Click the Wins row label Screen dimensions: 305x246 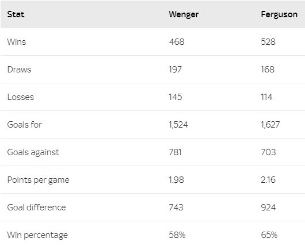[x=17, y=42]
